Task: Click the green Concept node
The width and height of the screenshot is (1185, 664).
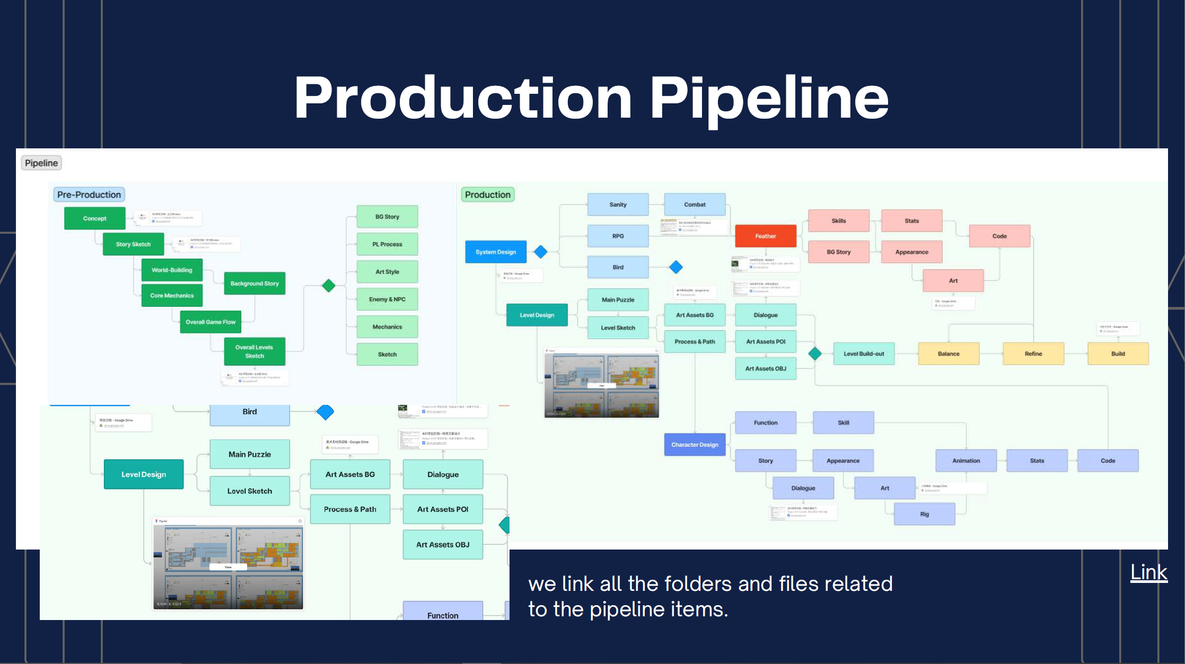Action: tap(94, 218)
